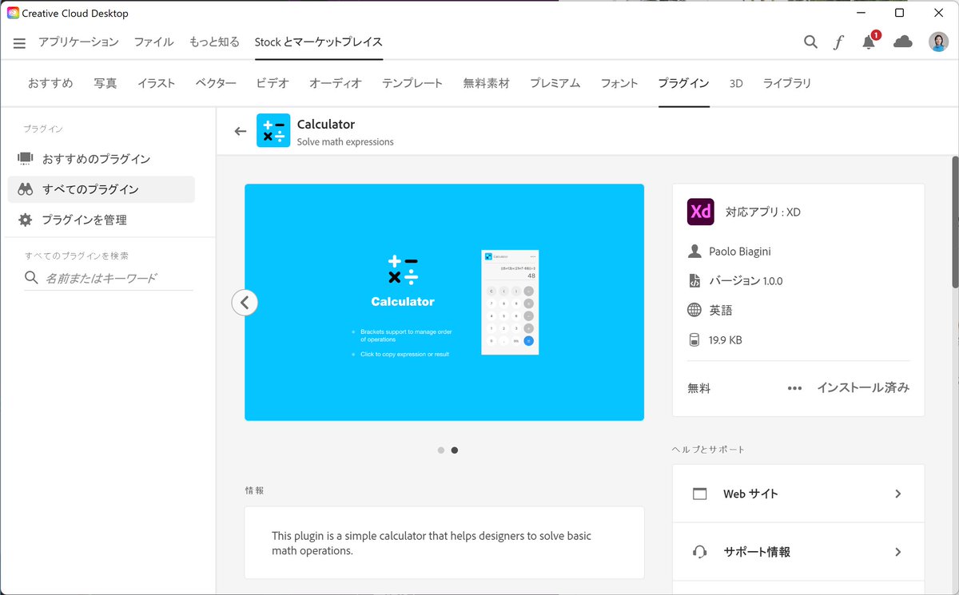
Task: Click the plugin search keyword field
Action: [x=109, y=278]
